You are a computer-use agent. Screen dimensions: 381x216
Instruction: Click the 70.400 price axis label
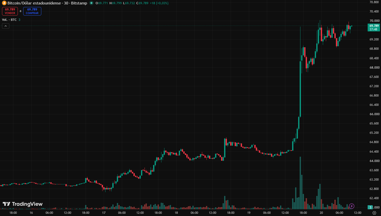[374, 12]
